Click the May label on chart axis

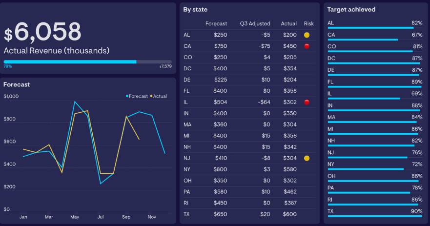[75, 216]
